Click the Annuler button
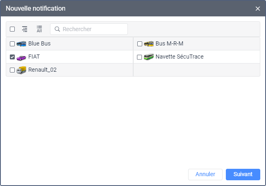266x186 pixels. click(205, 174)
